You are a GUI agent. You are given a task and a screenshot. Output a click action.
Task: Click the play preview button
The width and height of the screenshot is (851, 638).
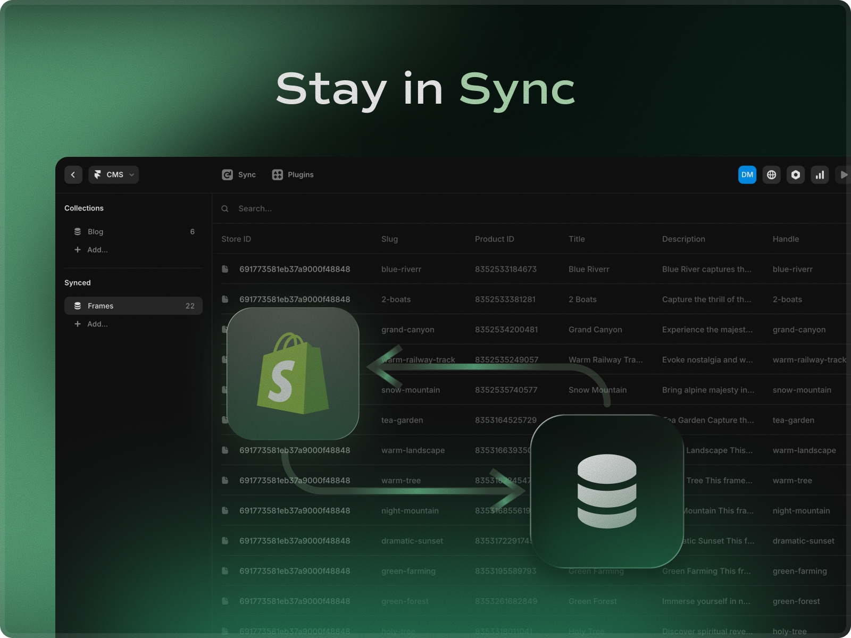843,175
